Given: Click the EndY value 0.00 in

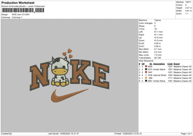Looking at the screenshot, I should 157,46.
